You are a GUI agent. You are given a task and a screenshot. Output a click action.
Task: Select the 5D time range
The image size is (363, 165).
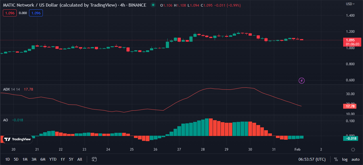(x=16, y=159)
